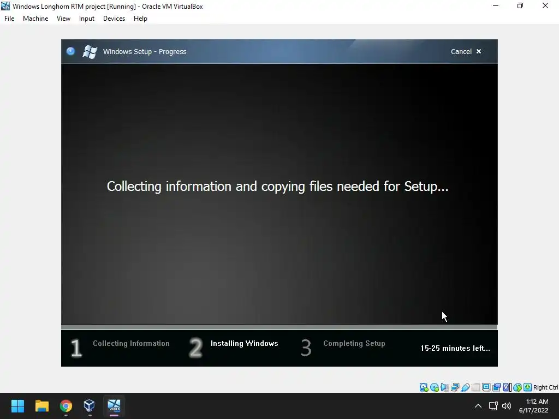This screenshot has width=559, height=419.
Task: Cancel the Windows Setup
Action: [466, 52]
